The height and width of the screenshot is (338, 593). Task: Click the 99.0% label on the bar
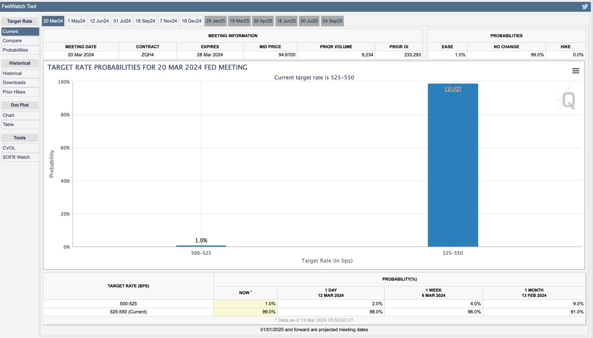(453, 89)
